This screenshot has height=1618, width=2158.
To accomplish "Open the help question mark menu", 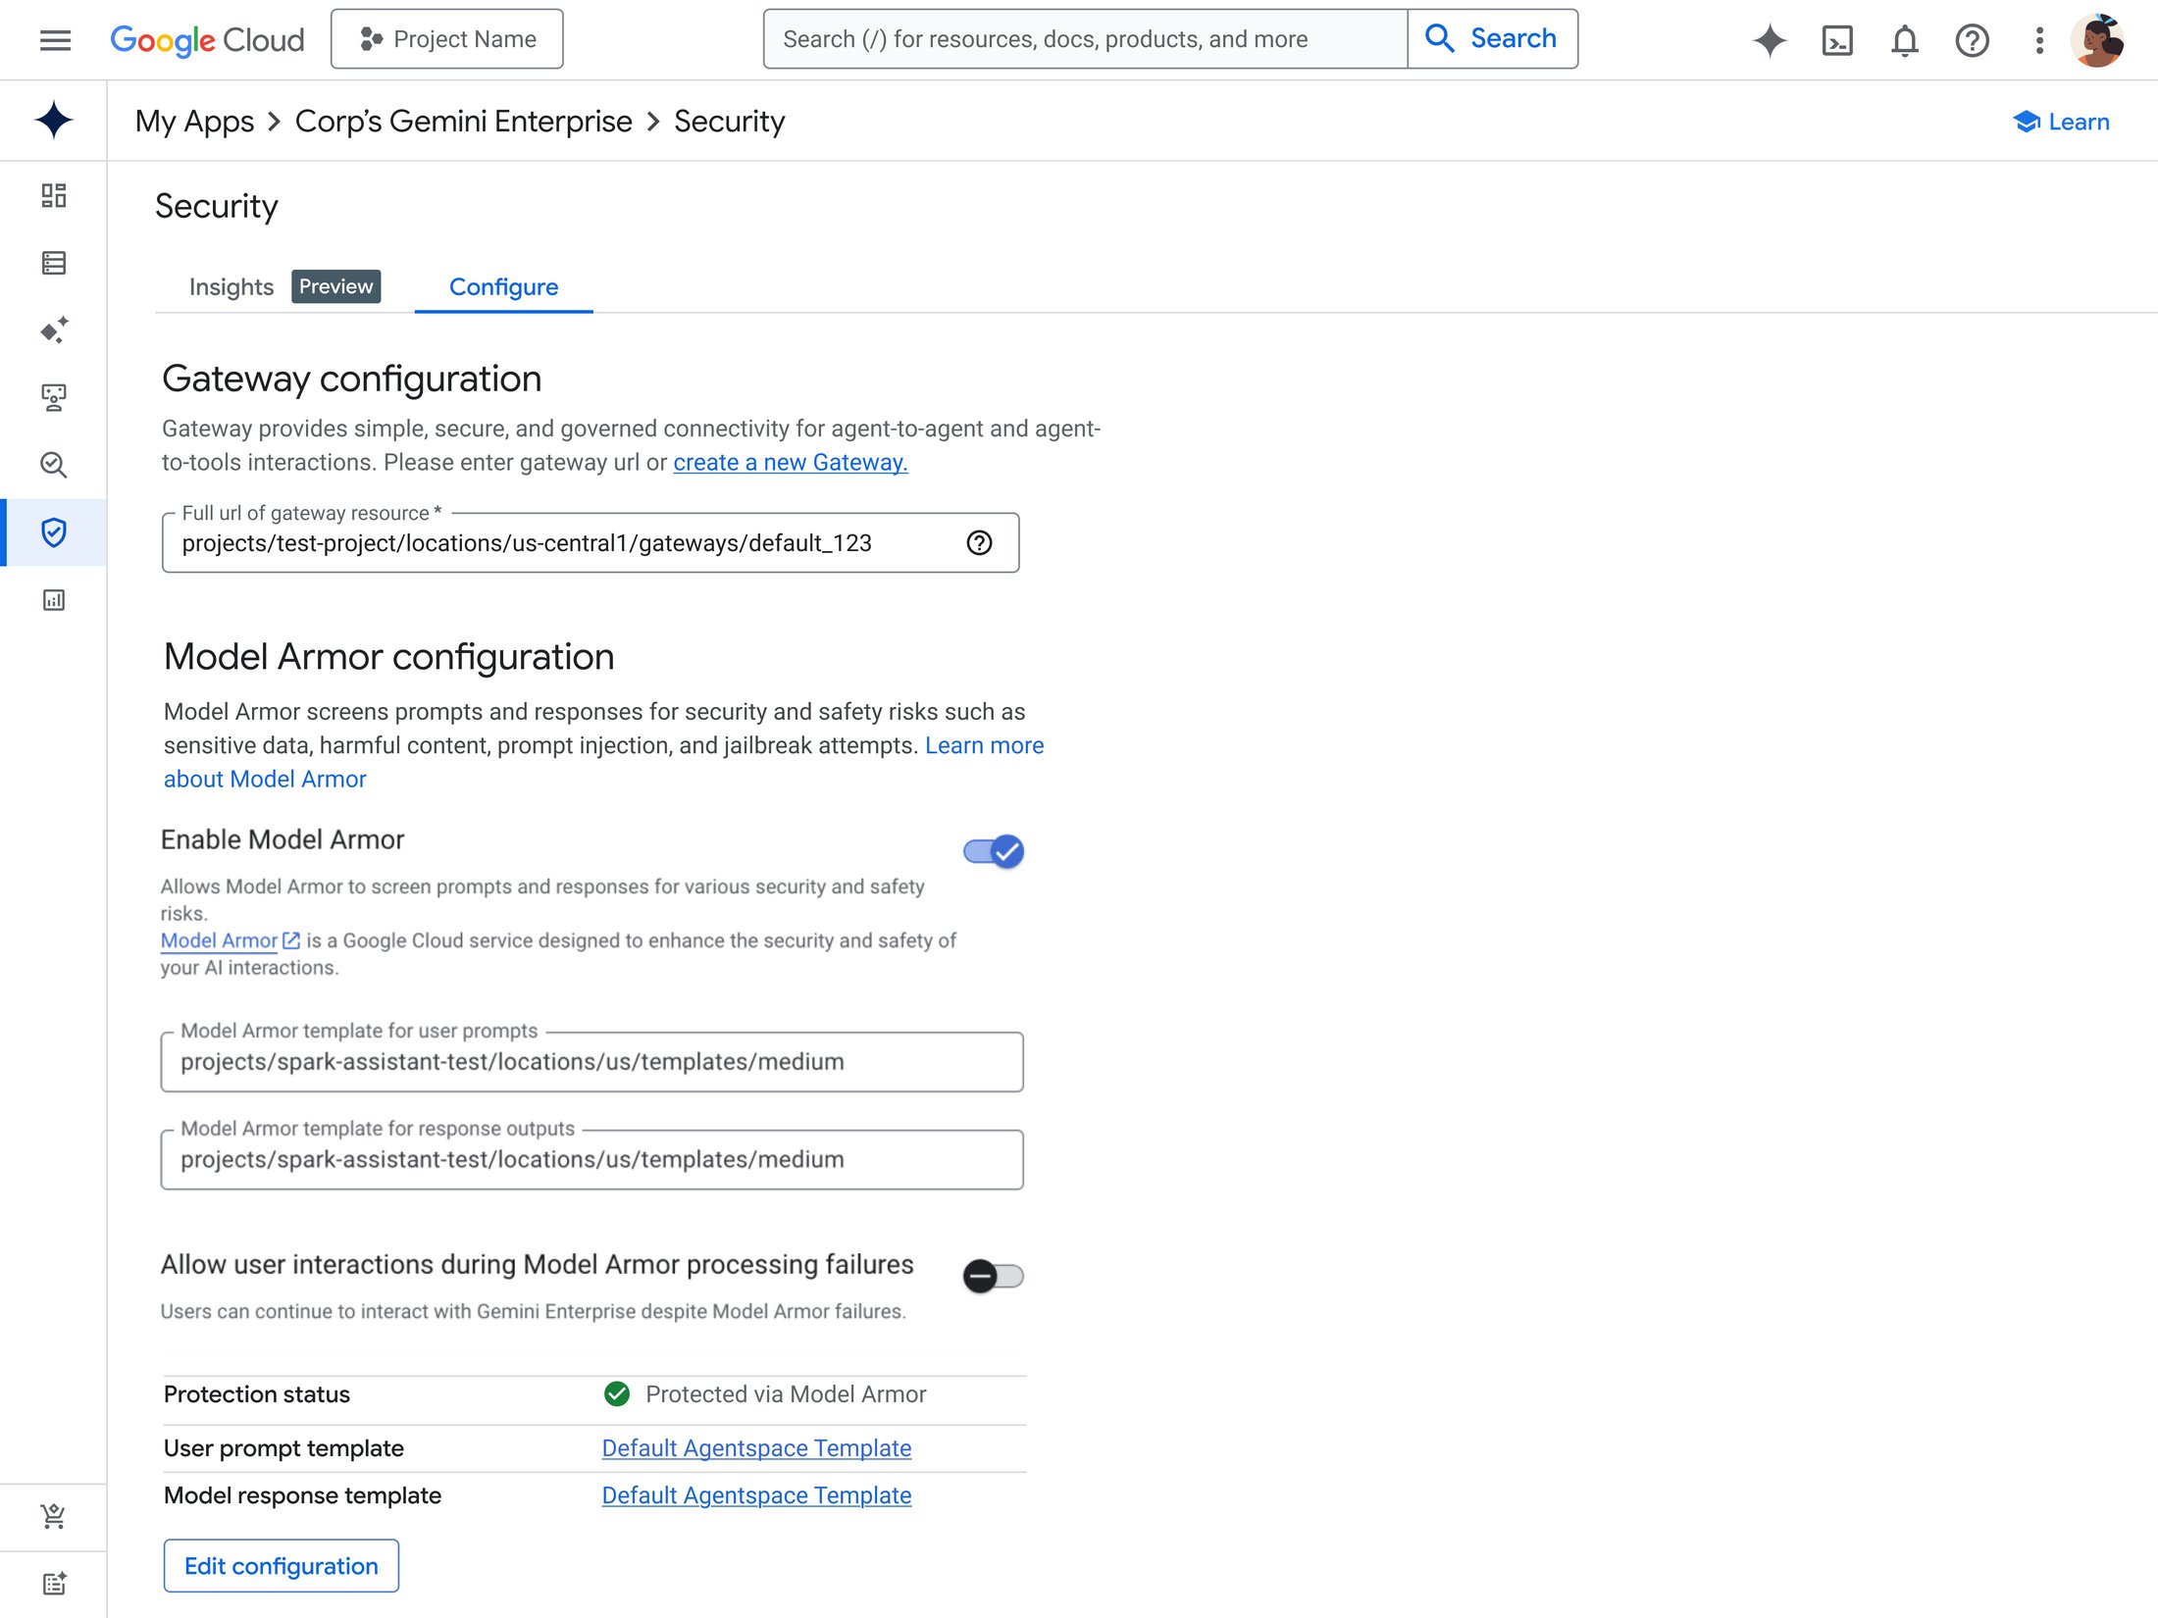I will [1972, 39].
